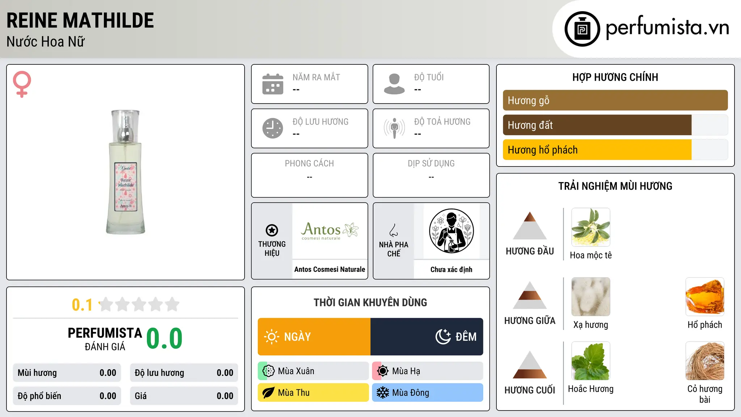
Task: Click the perfumista.vn site name
Action: pyautogui.click(x=668, y=28)
